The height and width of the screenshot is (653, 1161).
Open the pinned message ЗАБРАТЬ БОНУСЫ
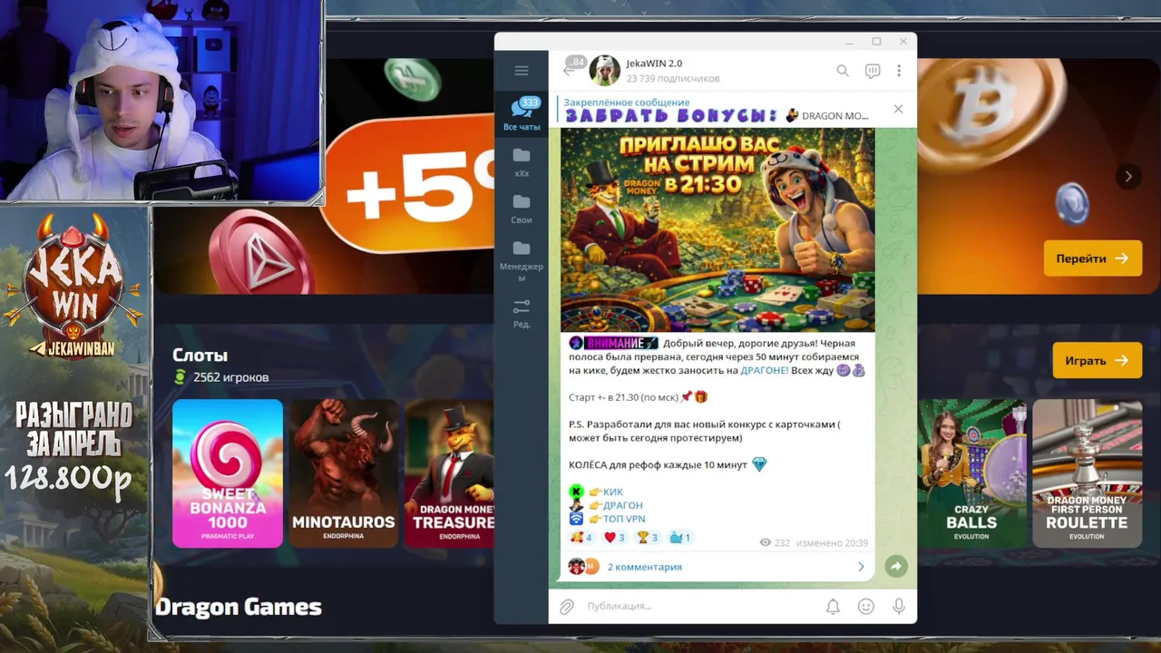click(x=717, y=109)
